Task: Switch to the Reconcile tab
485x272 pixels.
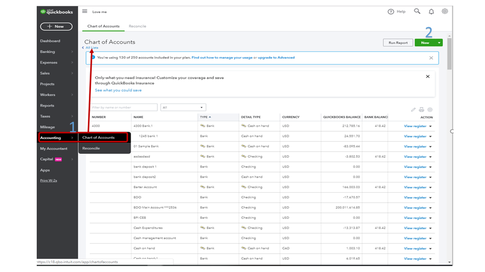Action: [x=137, y=26]
